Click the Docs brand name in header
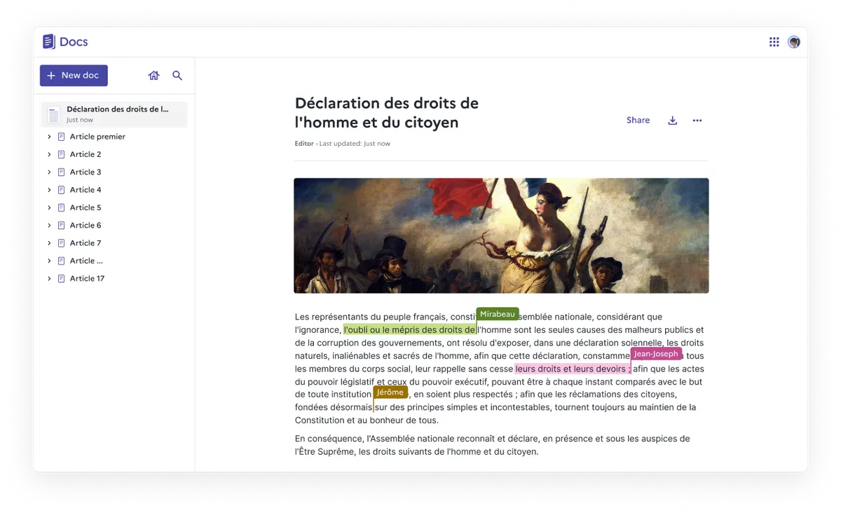This screenshot has width=841, height=513. pyautogui.click(x=74, y=42)
